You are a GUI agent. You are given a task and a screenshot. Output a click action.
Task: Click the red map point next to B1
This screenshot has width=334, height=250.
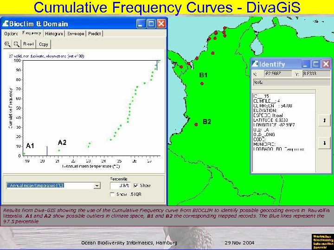(202, 83)
